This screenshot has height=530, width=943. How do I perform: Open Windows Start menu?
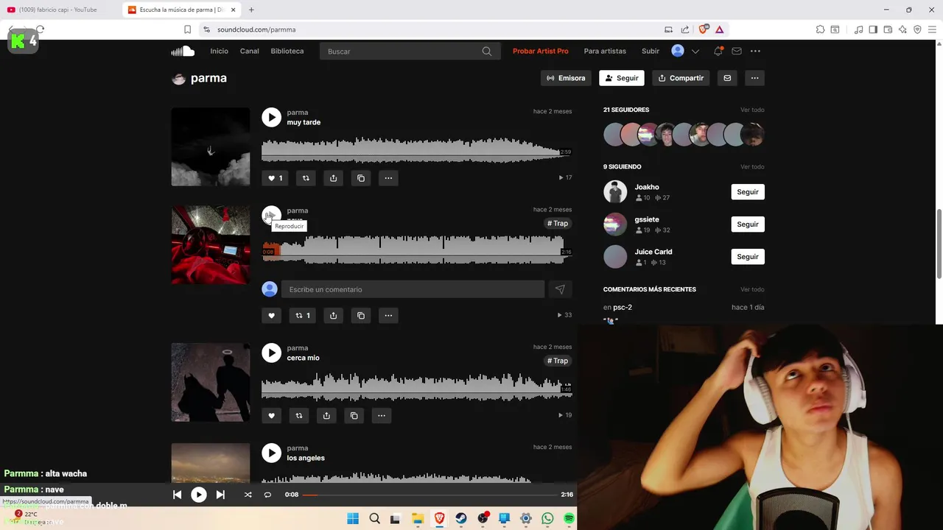(353, 518)
